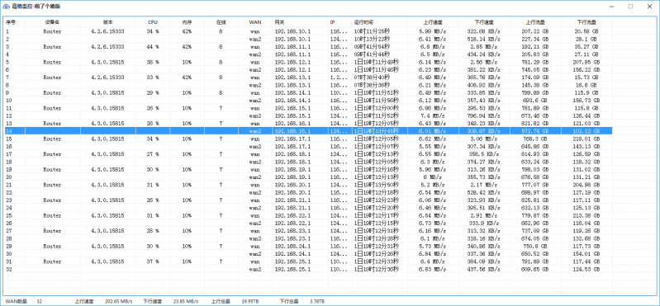Click the 设备名 column header
The height and width of the screenshot is (306, 660).
coord(53,22)
